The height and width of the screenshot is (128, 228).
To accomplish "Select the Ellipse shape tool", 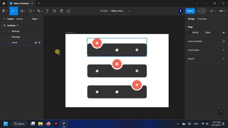I will [30, 11].
